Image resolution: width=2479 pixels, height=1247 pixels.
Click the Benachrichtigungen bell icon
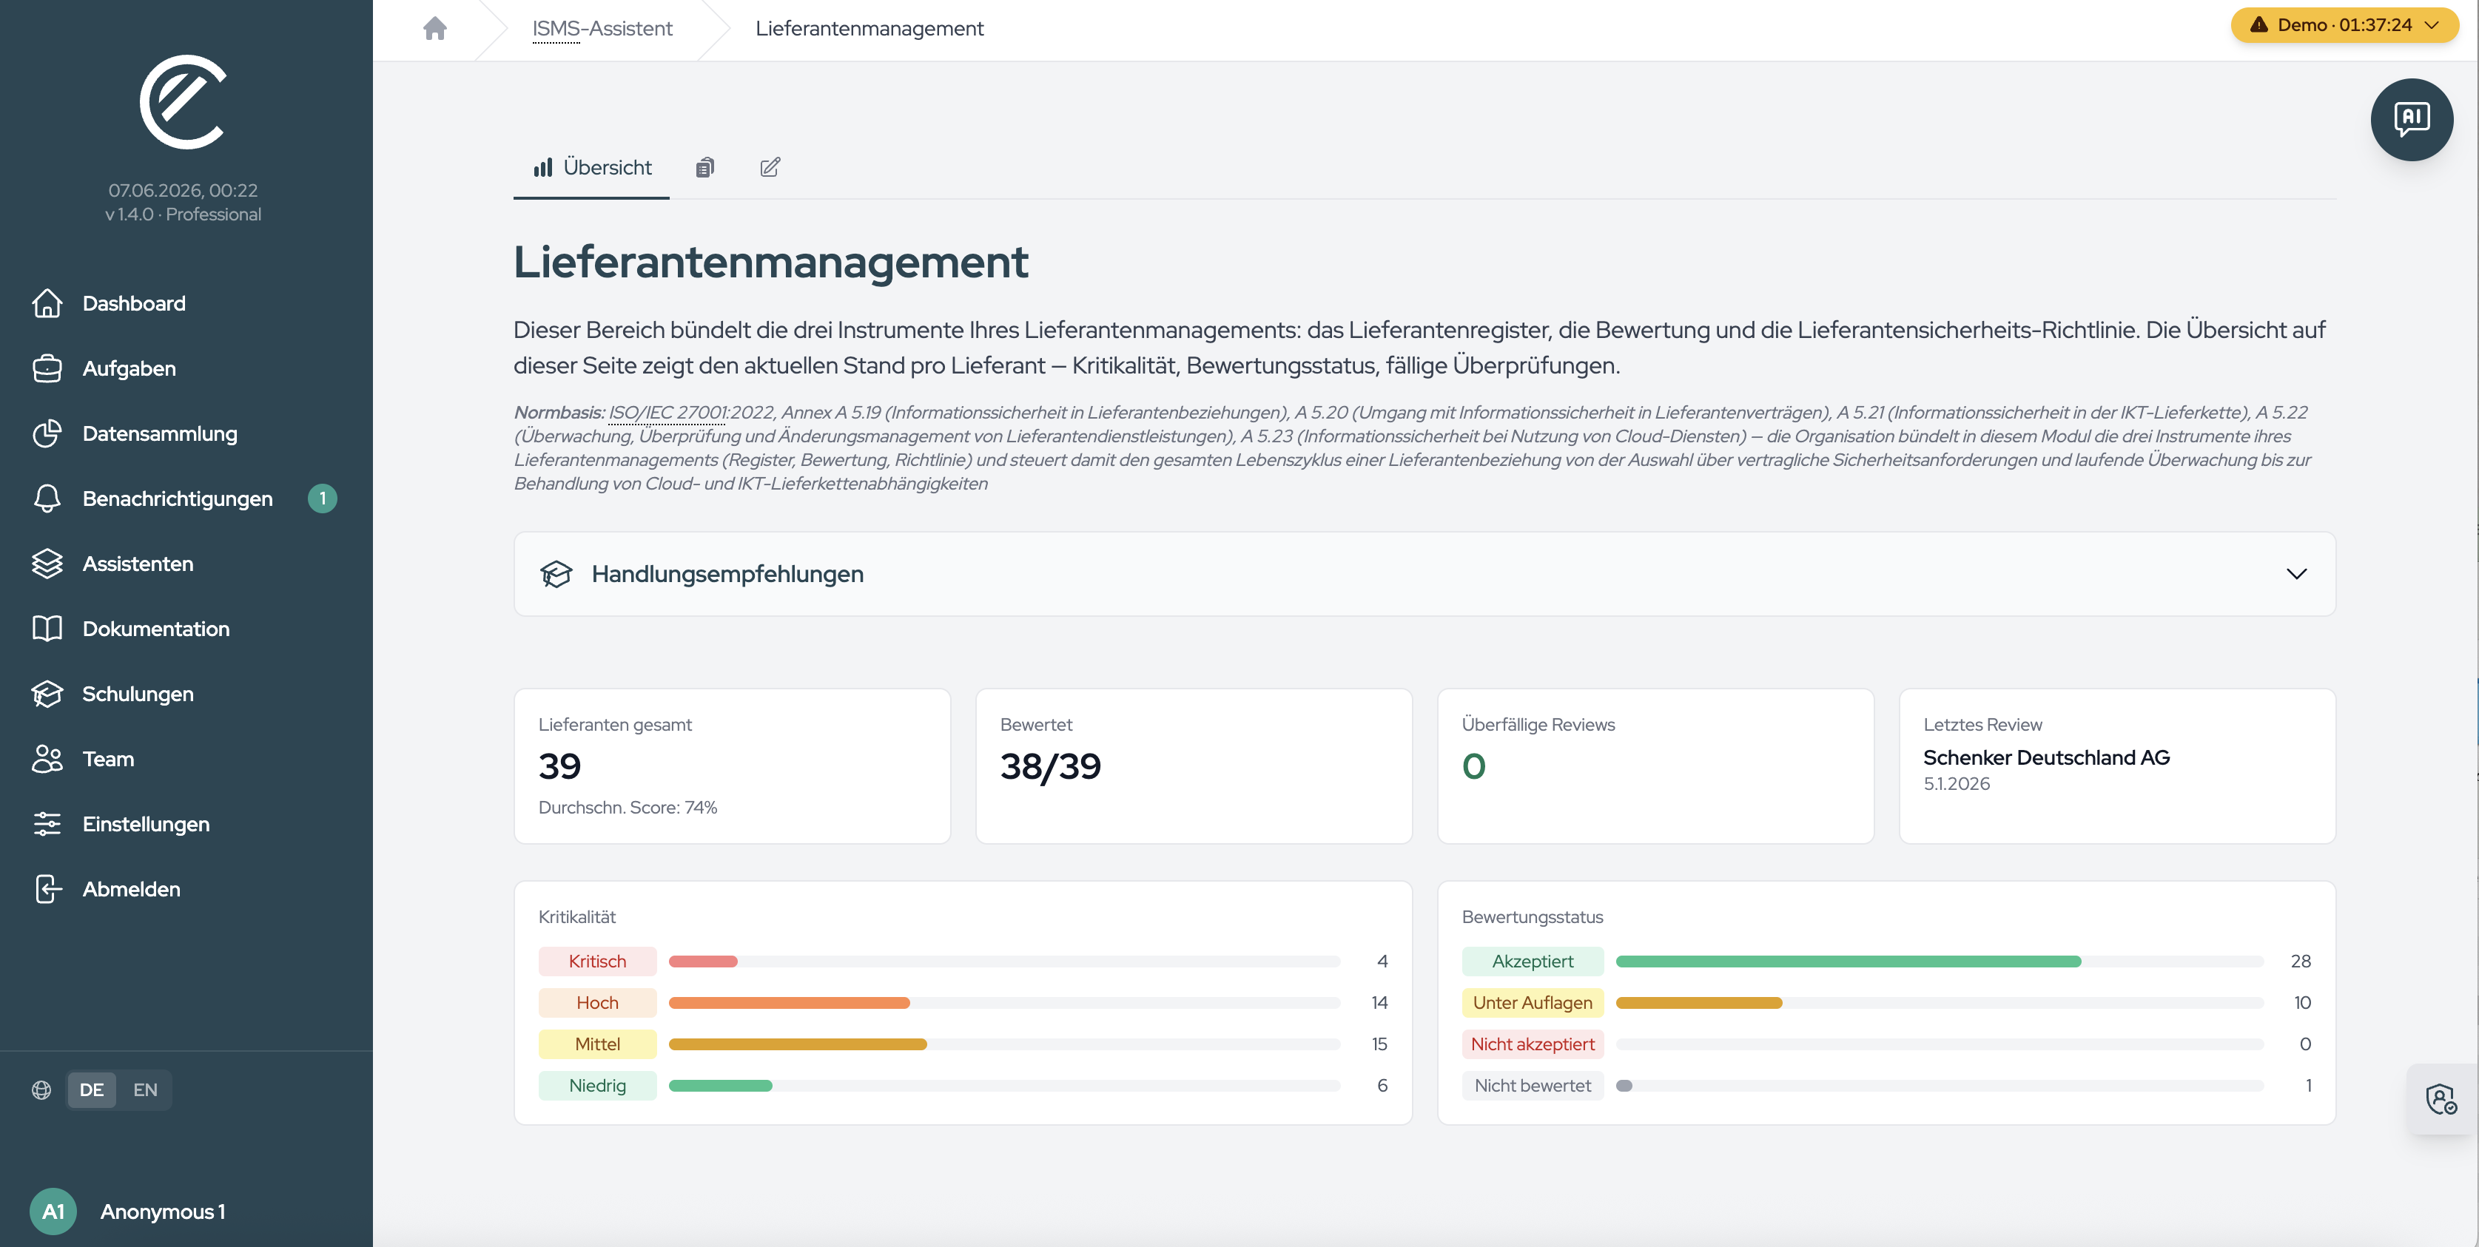pos(47,499)
